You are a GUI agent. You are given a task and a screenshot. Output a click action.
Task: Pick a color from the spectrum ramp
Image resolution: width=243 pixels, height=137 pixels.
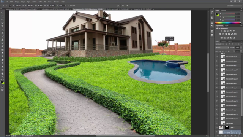pyautogui.click(x=228, y=23)
